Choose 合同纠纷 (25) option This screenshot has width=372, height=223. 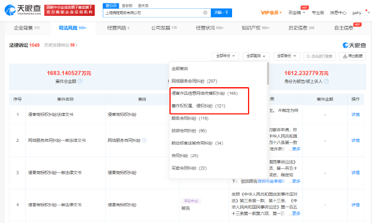click(185, 155)
